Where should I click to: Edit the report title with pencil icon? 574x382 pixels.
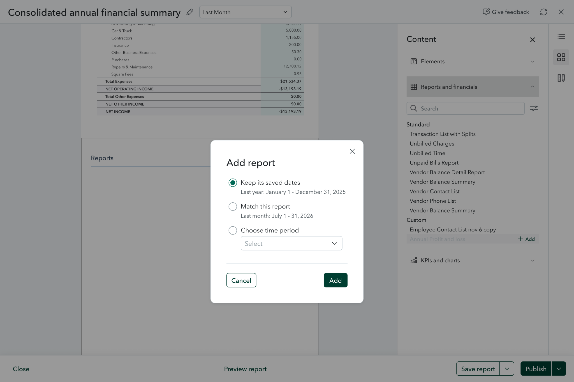[190, 12]
